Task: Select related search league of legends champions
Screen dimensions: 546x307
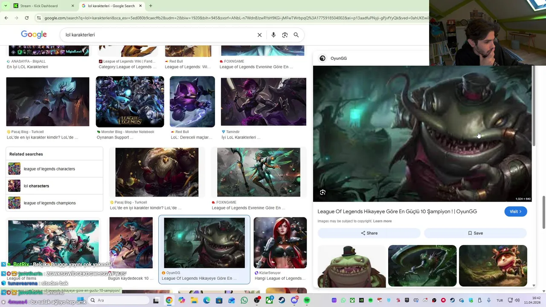Action: (54, 203)
